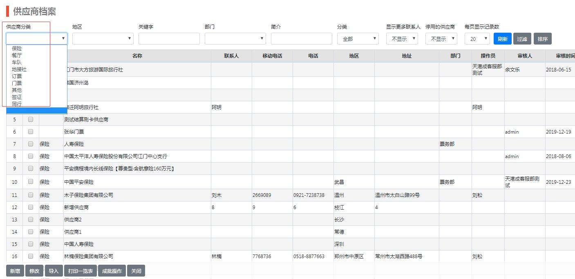575x279 pixels.
Task: Click the 打印一览表 button
Action: [81, 271]
